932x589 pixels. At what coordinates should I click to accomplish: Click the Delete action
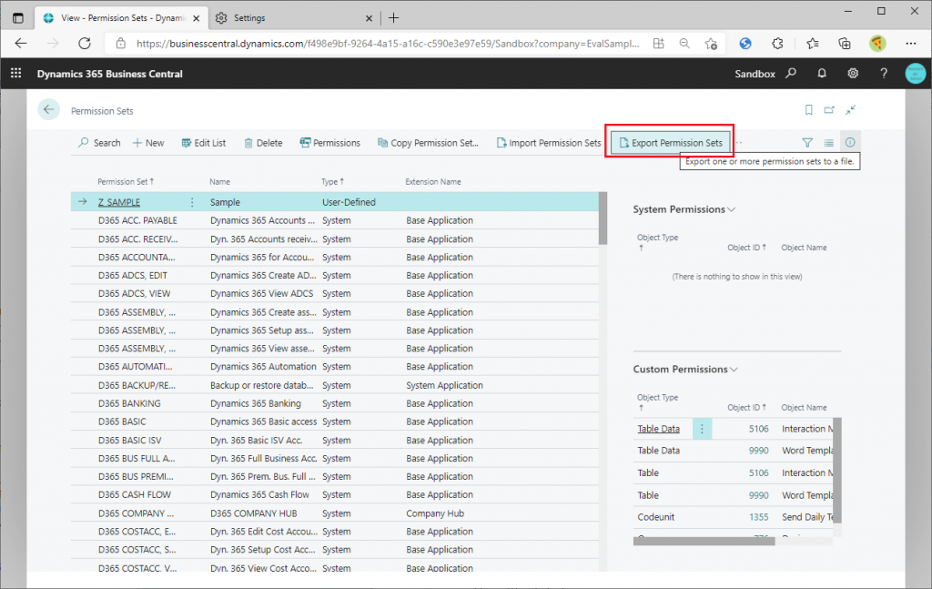pos(263,143)
